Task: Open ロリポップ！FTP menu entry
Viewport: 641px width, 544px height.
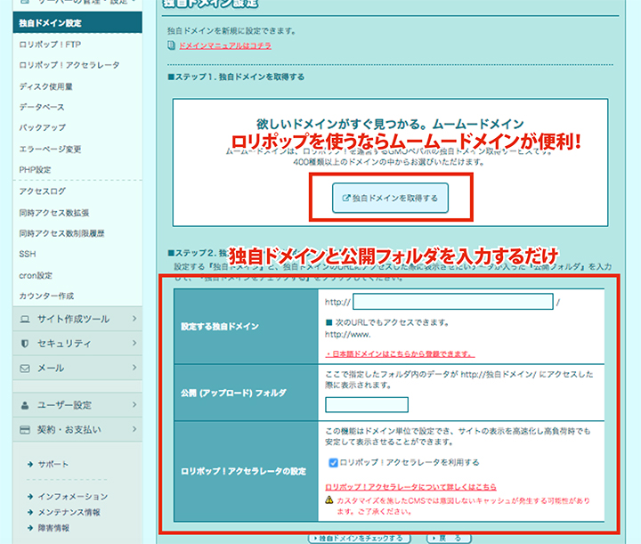Action: click(50, 45)
